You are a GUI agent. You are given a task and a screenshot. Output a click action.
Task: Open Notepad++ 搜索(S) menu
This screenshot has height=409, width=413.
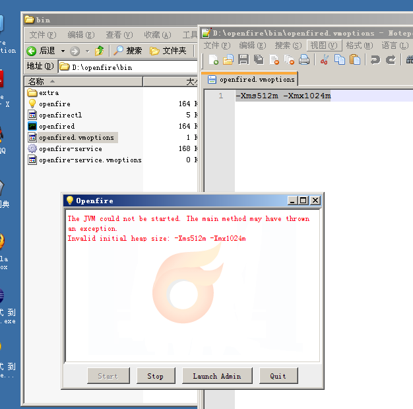click(288, 46)
